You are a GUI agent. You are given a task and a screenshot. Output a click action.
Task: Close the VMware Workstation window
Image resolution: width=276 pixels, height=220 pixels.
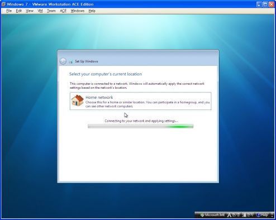(272, 4)
